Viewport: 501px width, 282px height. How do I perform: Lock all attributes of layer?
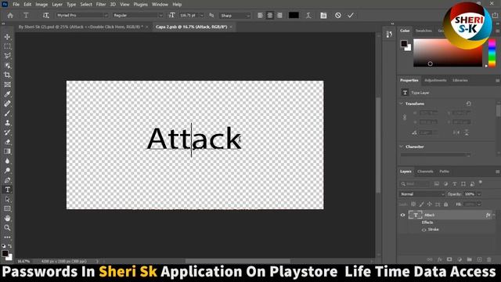tap(446, 204)
